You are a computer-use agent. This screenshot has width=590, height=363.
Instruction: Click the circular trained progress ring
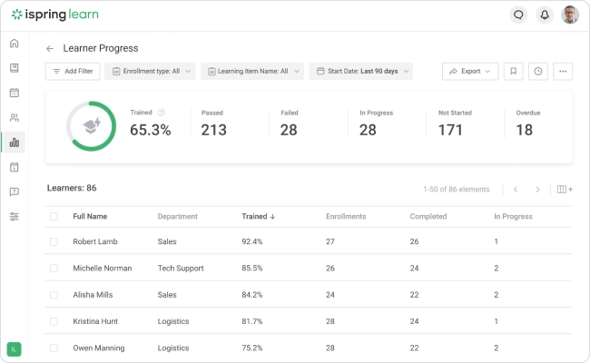[91, 126]
